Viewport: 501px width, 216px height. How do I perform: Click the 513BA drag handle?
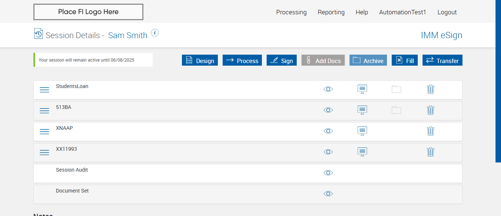coord(44,111)
